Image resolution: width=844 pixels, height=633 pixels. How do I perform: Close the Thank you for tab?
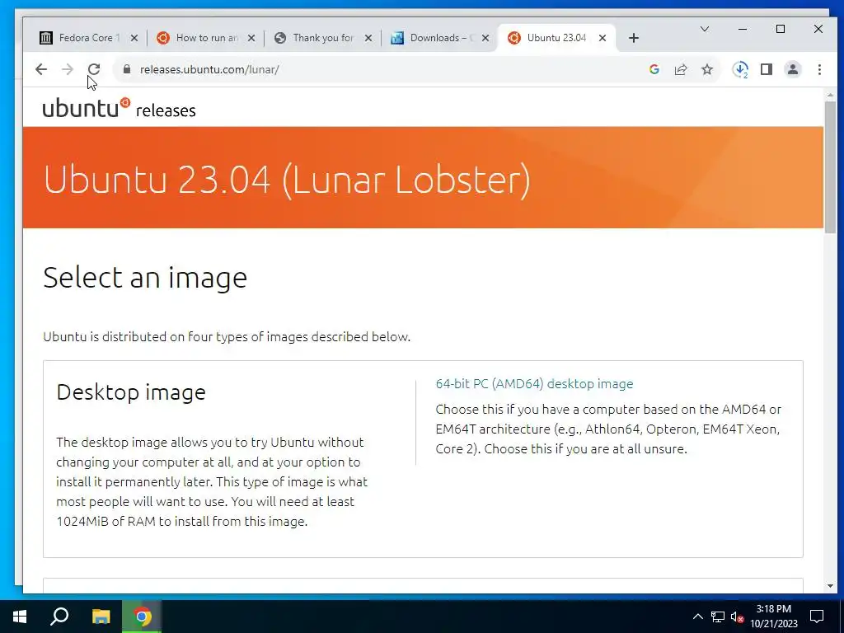[368, 38]
